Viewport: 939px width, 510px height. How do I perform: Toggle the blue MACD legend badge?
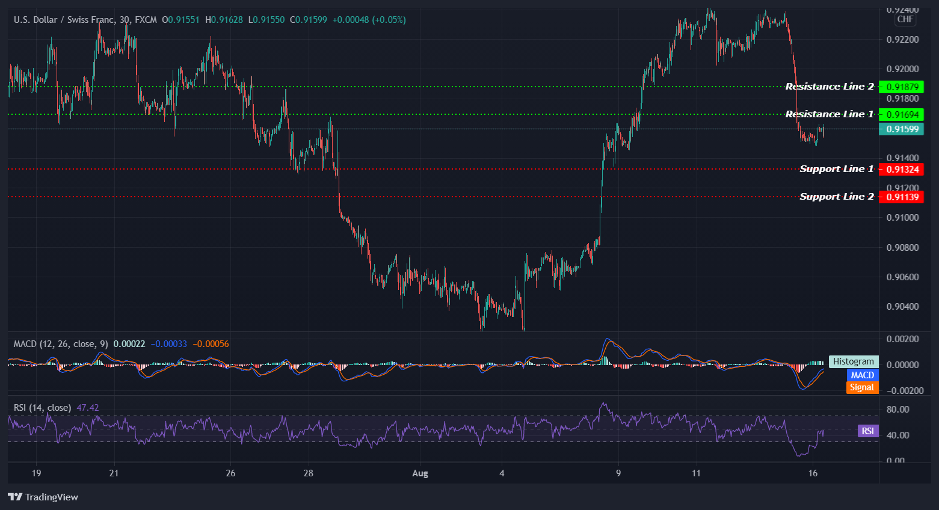click(862, 374)
